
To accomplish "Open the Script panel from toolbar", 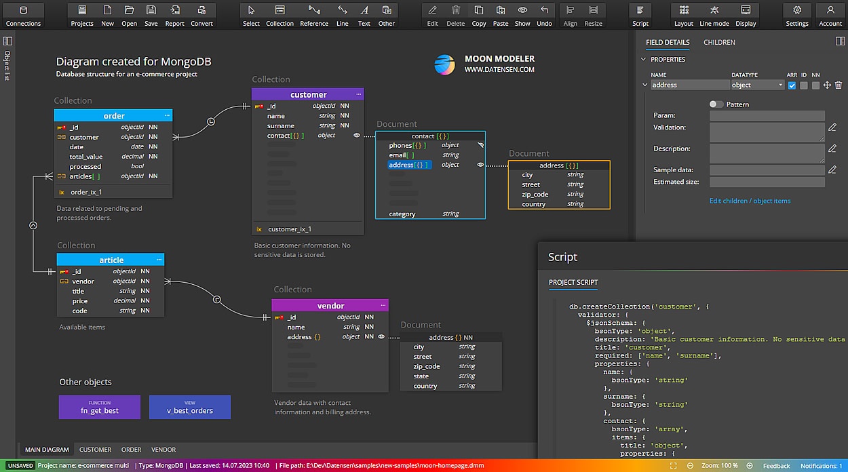I will (x=640, y=15).
